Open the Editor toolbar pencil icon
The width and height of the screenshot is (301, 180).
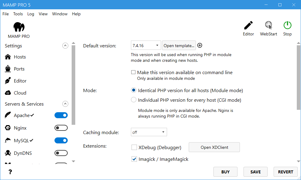pyautogui.click(x=248, y=26)
